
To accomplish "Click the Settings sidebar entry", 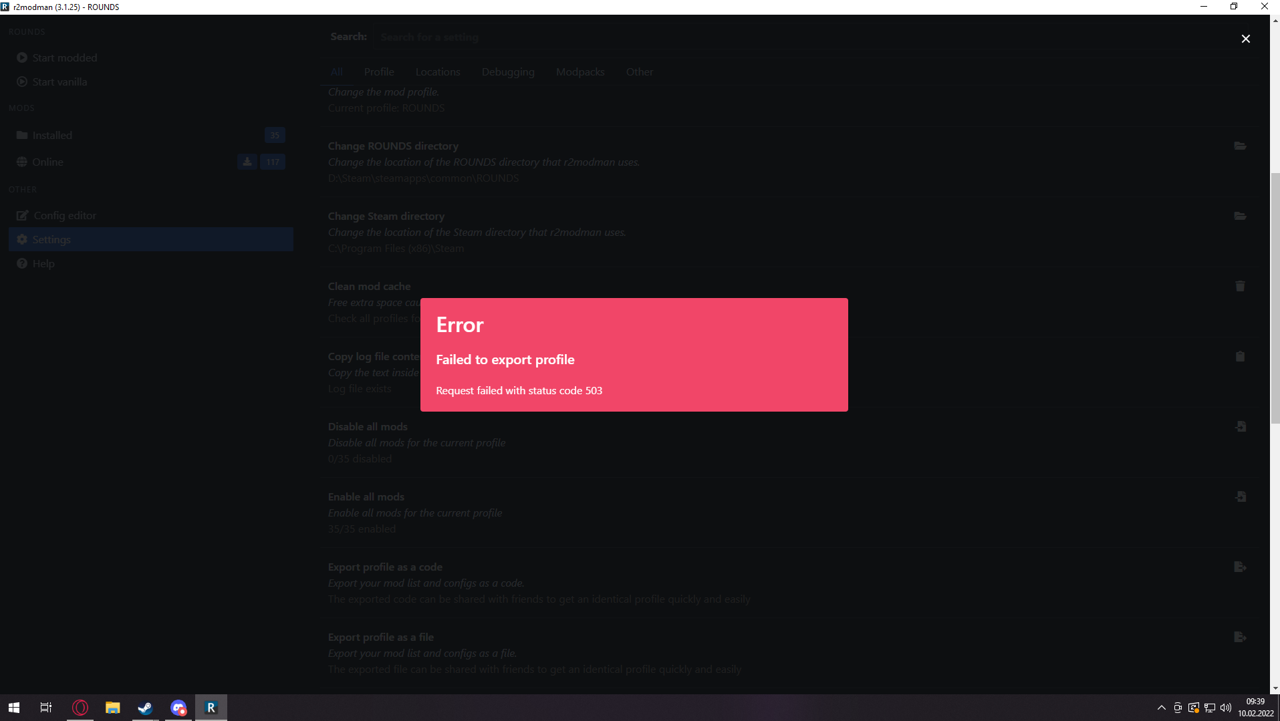I will point(151,239).
